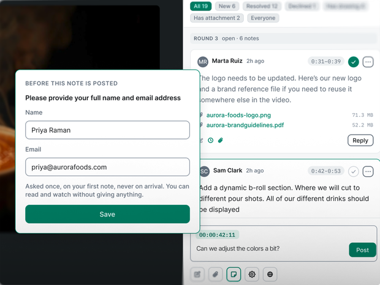Click Sam Clark's SC avatar
Screen dimensions: 380x285
(x=204, y=172)
